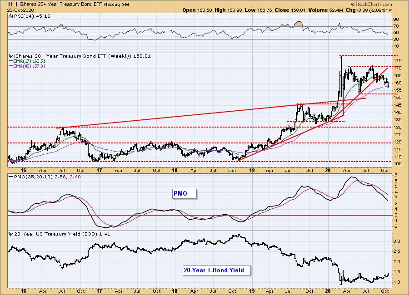Click the Close 158.01 value in header

point(290,10)
